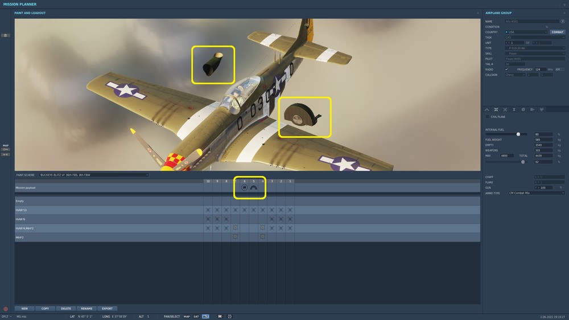
Task: Open the Ammo Type dropdown
Action: [537, 193]
